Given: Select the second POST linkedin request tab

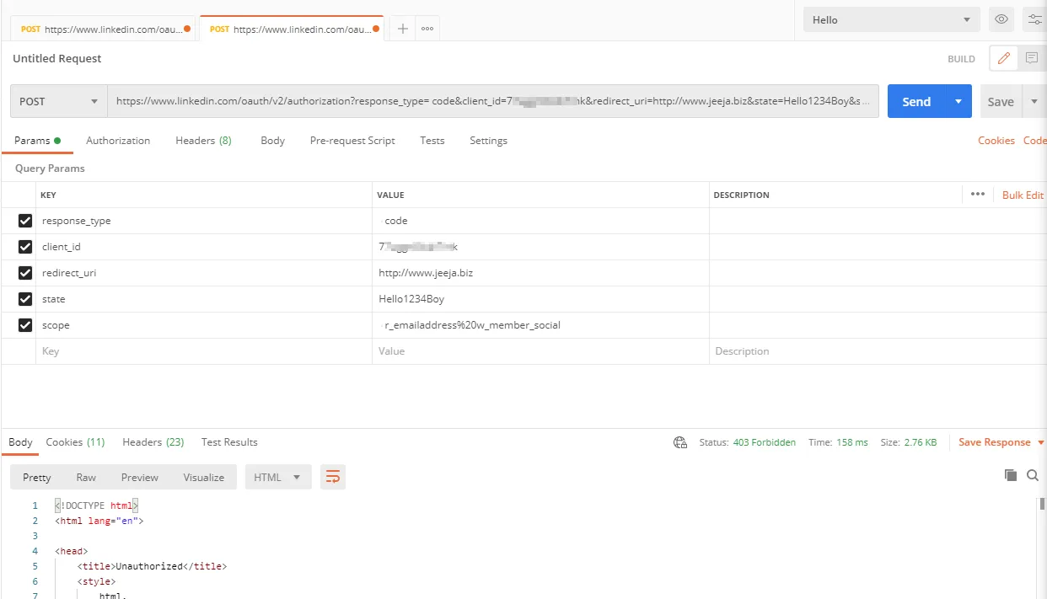Looking at the screenshot, I should point(291,29).
